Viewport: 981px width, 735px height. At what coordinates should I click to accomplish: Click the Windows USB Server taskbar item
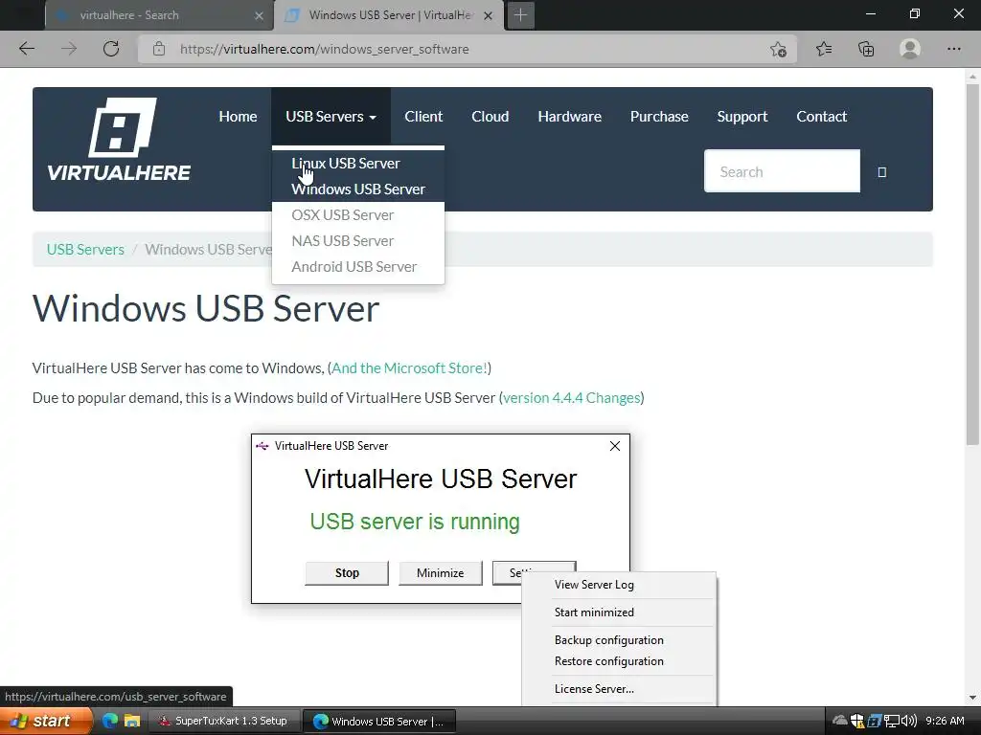[x=379, y=721]
